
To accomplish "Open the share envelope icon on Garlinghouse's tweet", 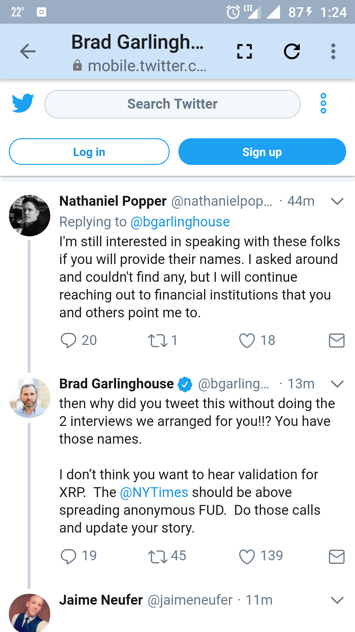I will click(336, 556).
